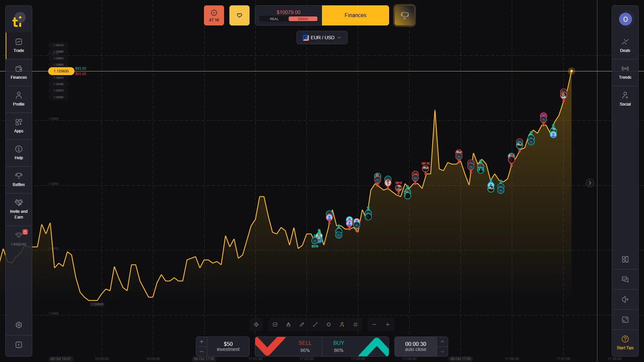Viewport: 644px width, 362px height.
Task: Toggle the chart grid icon
Action: pos(356,324)
